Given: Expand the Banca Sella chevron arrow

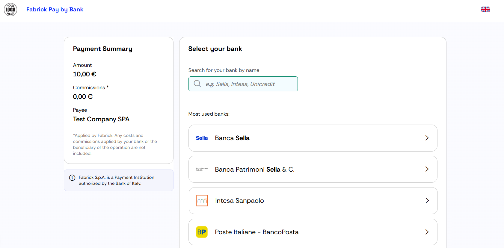Looking at the screenshot, I should (x=427, y=138).
